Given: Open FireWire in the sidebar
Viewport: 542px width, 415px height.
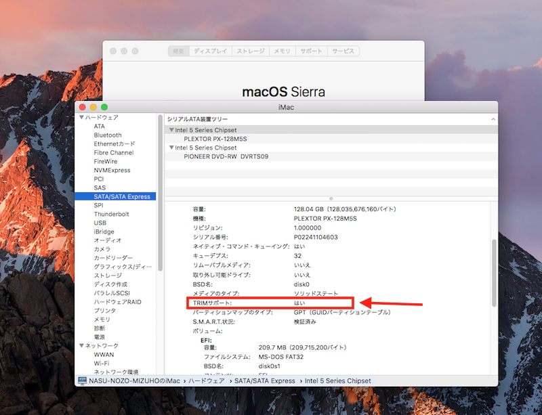Looking at the screenshot, I should click(106, 161).
